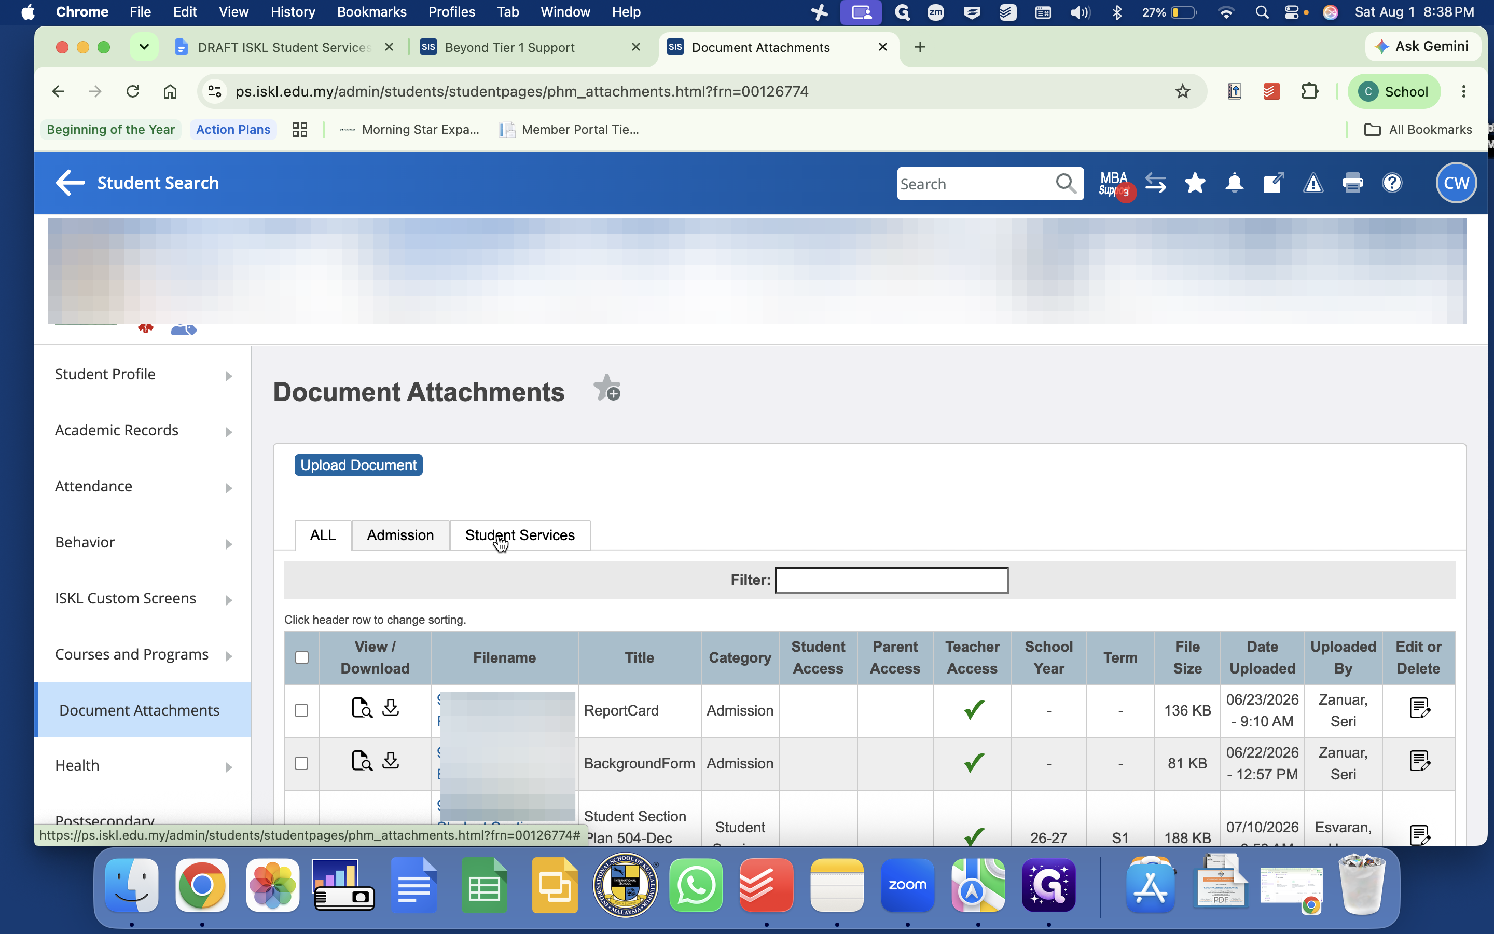The image size is (1494, 934).
Task: Expand the Health section
Action: pos(143,766)
